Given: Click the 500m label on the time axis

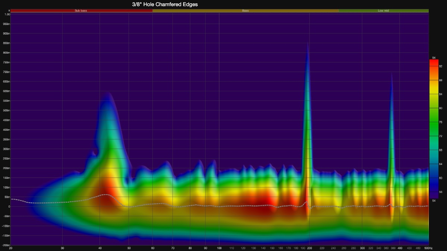Looking at the screenshot, I should 6,110.
